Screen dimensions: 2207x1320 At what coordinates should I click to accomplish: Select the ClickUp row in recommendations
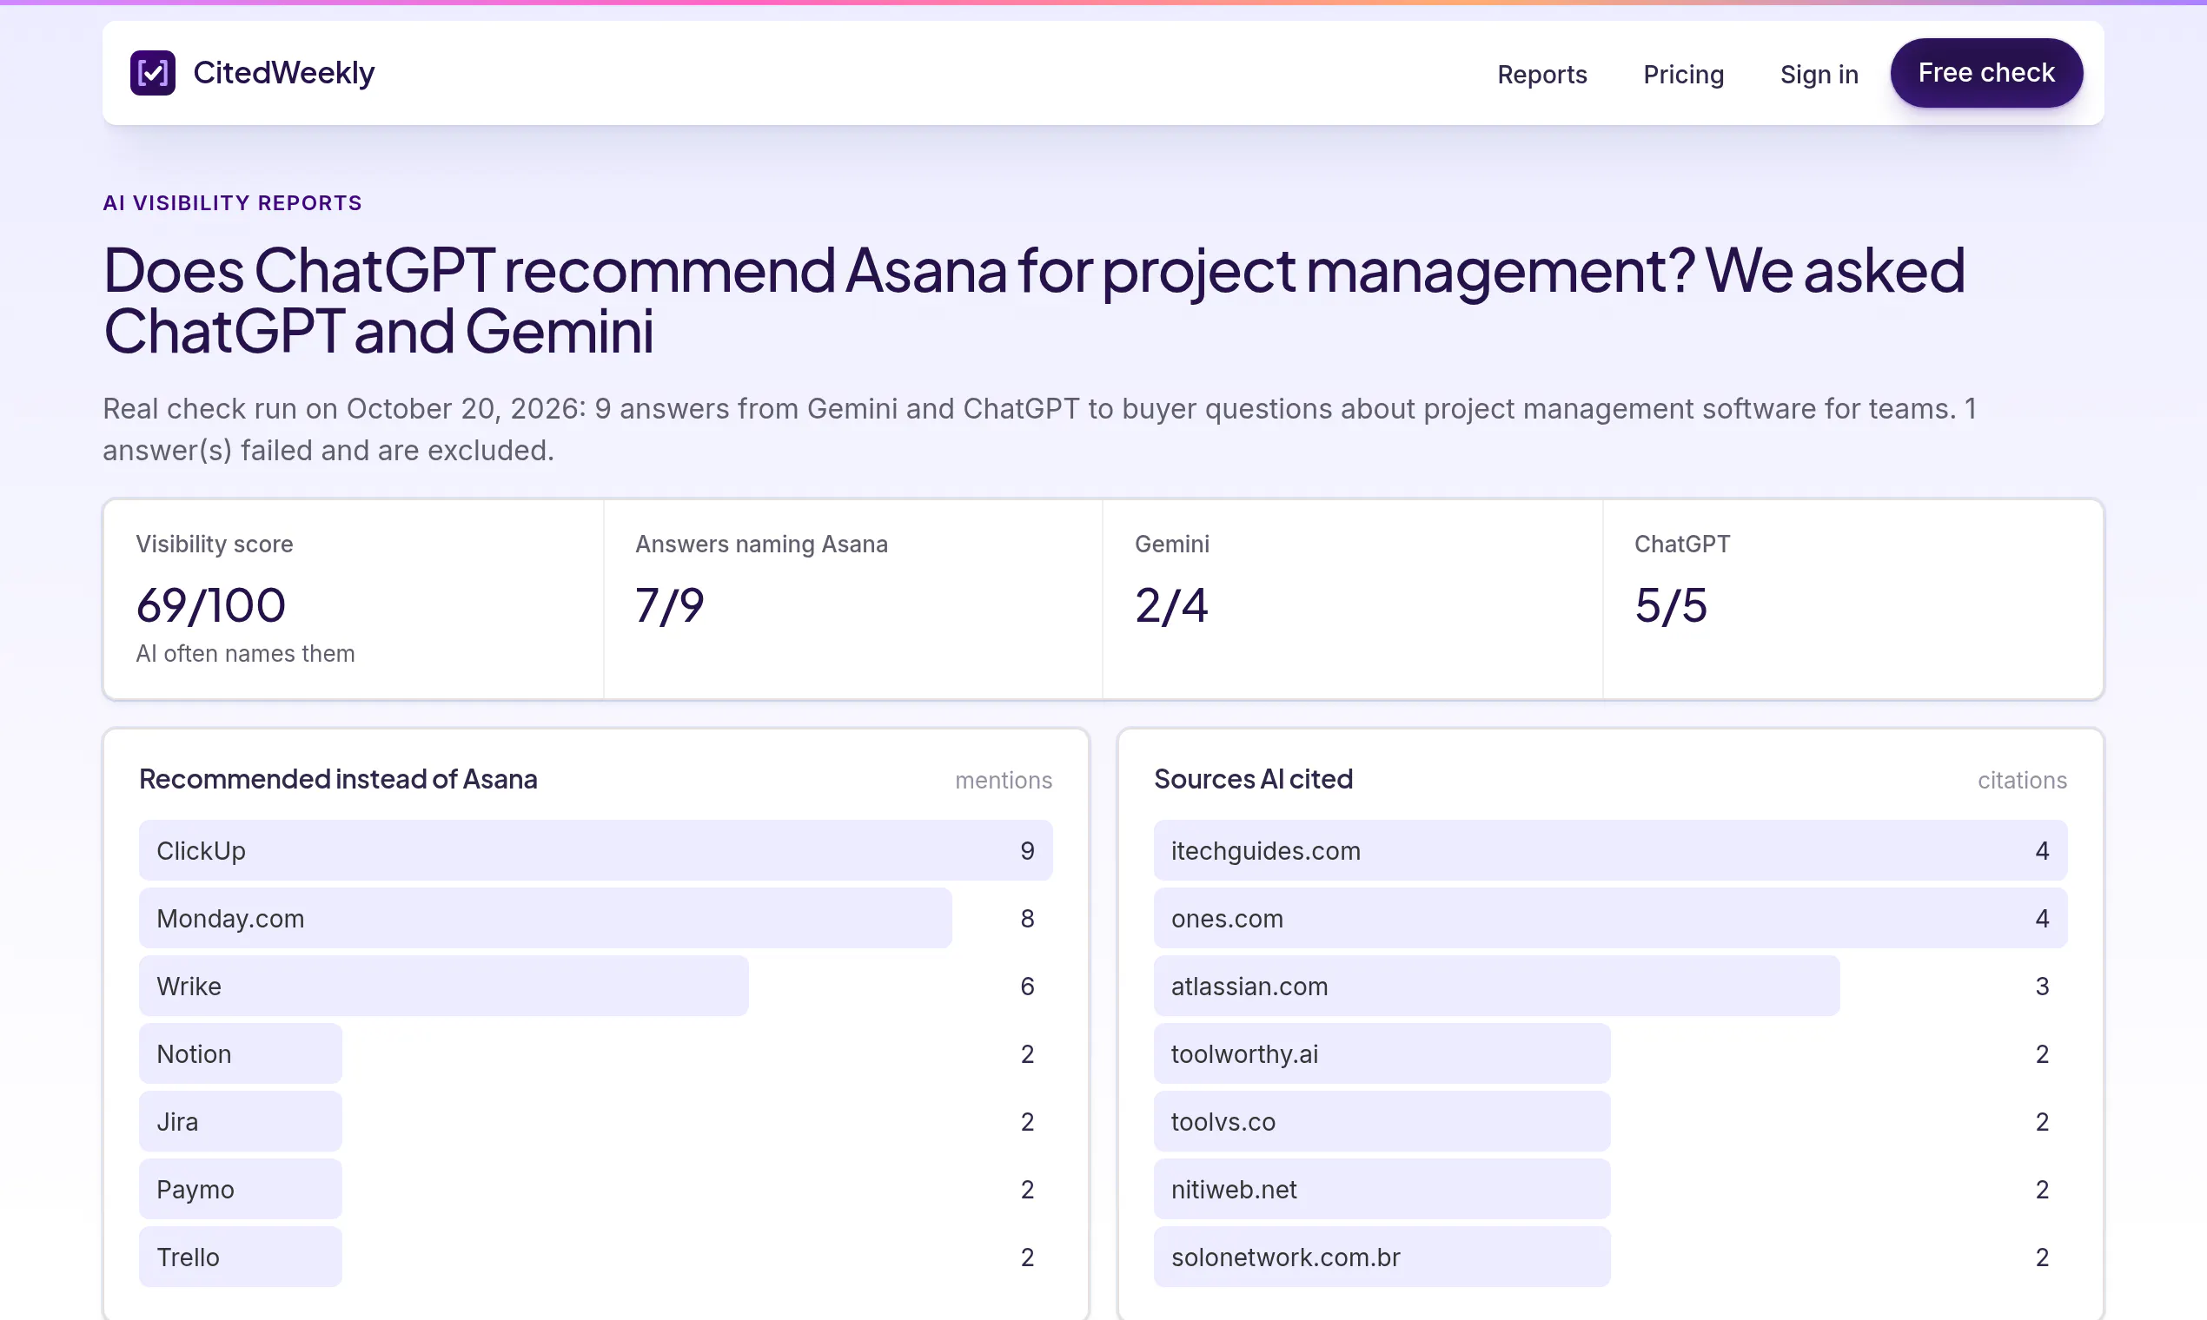595,850
